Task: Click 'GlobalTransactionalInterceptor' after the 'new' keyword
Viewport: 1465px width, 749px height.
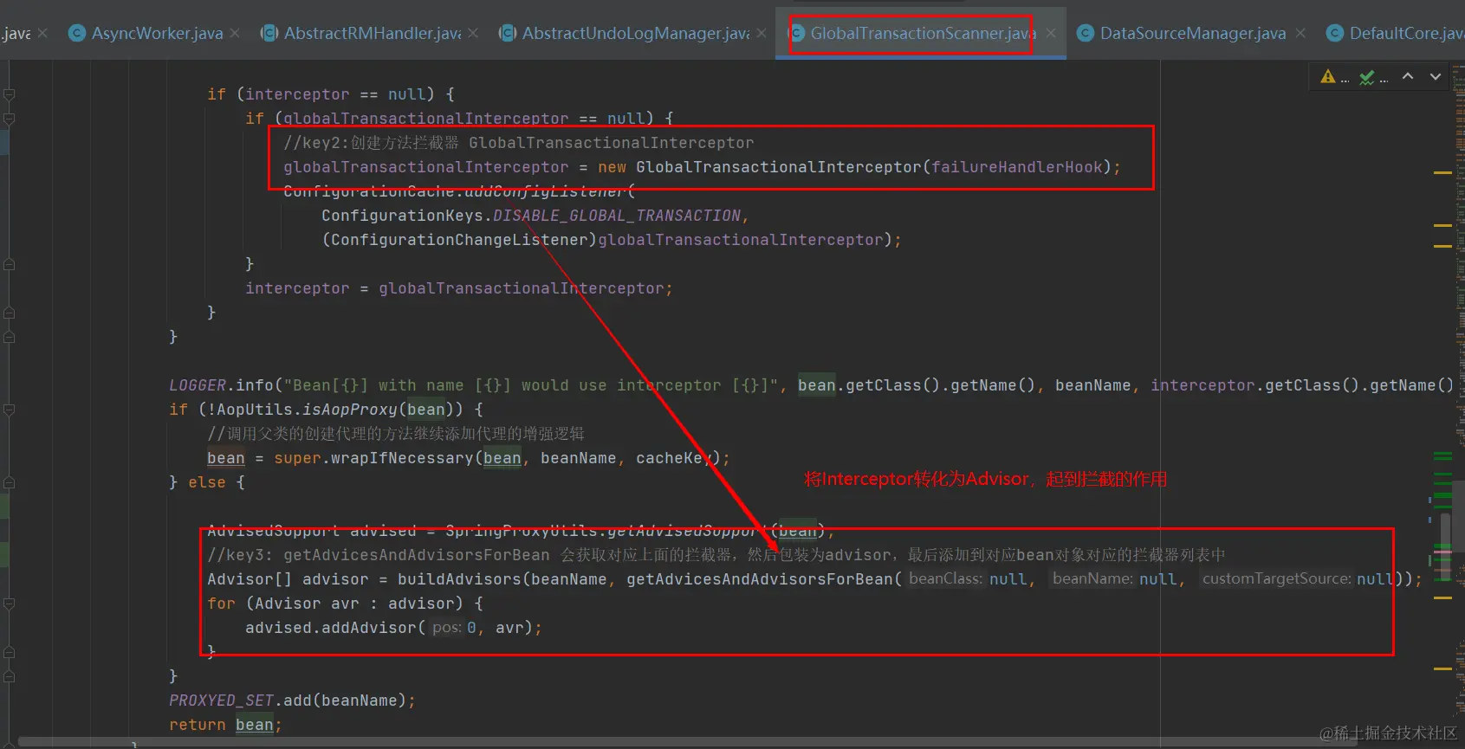Action: tap(778, 167)
